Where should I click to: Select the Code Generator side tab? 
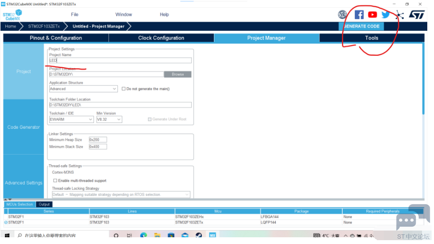(23, 127)
